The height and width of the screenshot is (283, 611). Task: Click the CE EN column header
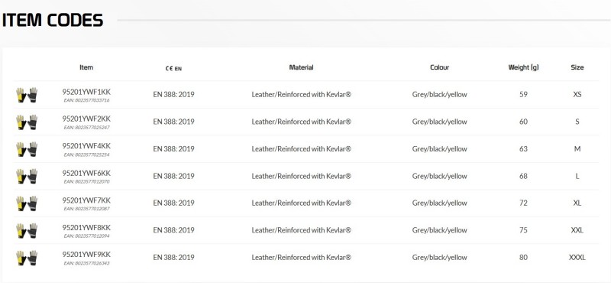(x=173, y=68)
